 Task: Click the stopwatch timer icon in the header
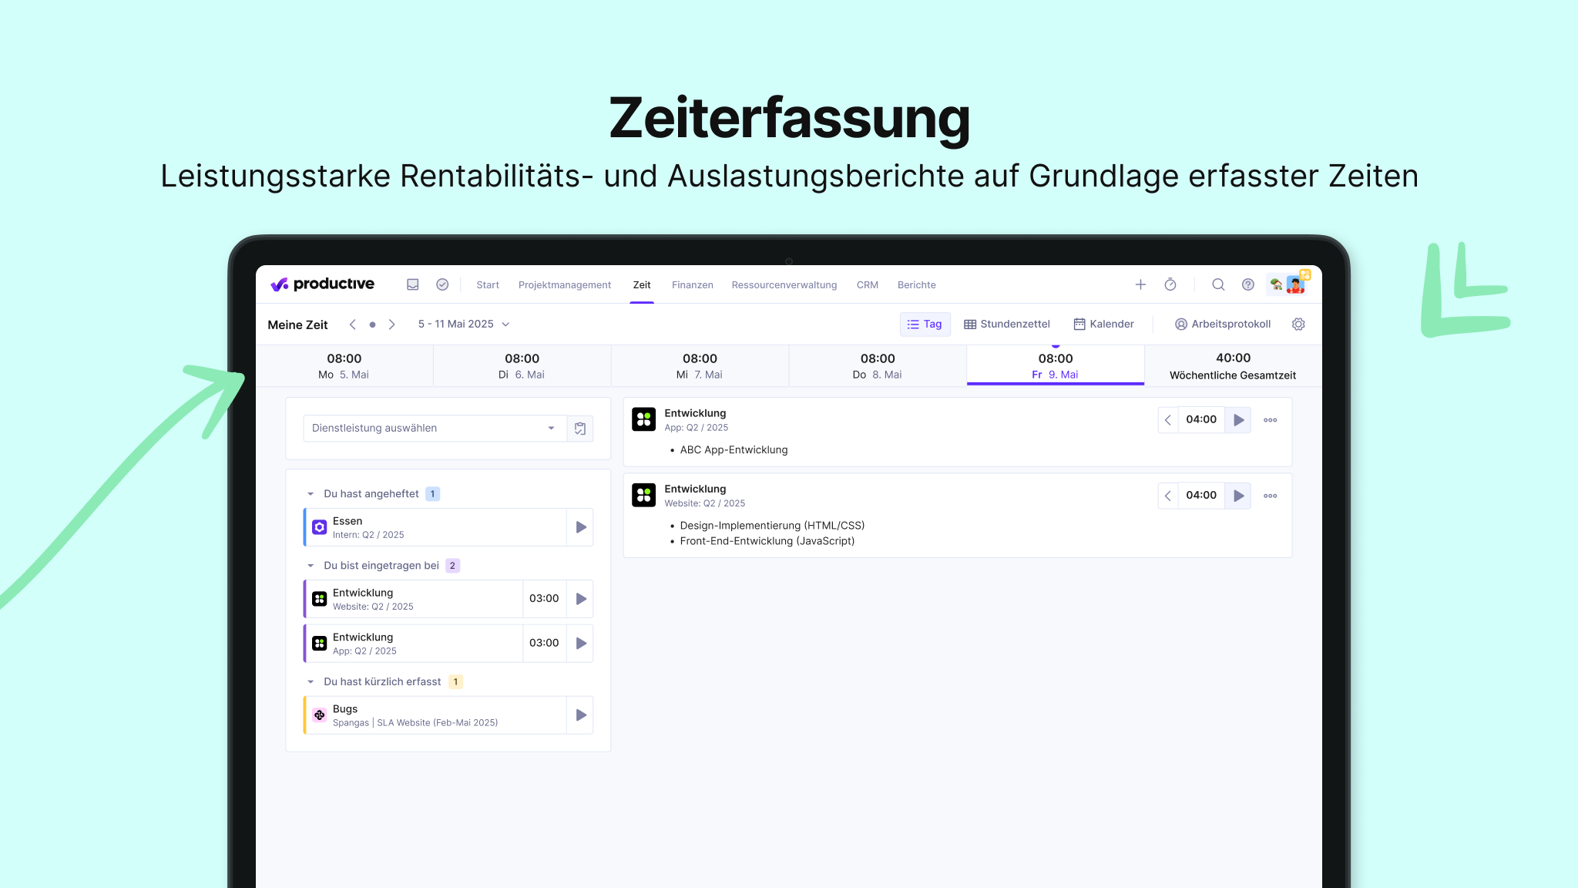click(x=1170, y=284)
